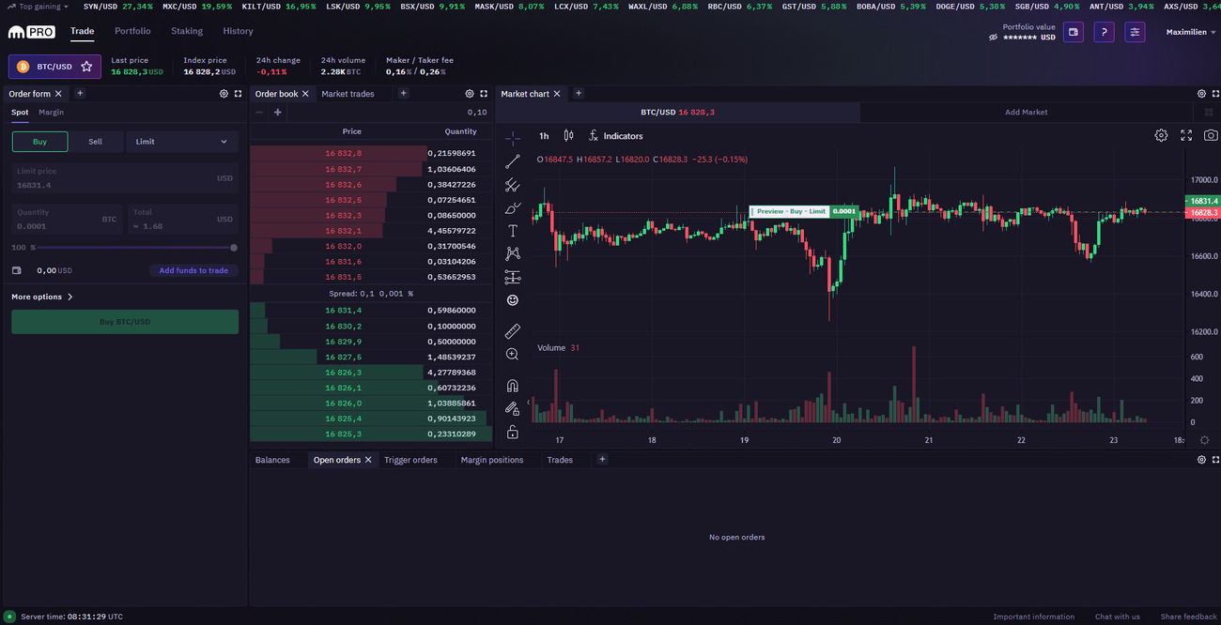Add BTC/USD to favorites with star

86,67
